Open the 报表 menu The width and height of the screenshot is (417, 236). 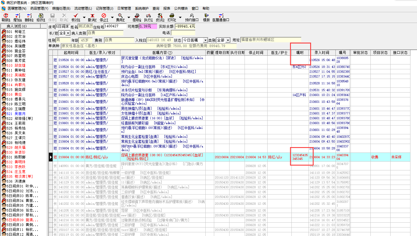tap(167, 9)
